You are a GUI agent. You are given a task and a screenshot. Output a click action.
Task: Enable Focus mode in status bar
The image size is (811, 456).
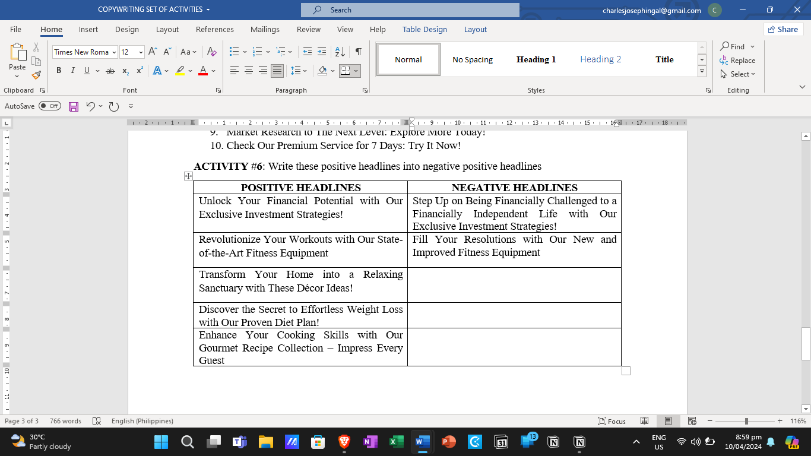pos(612,421)
